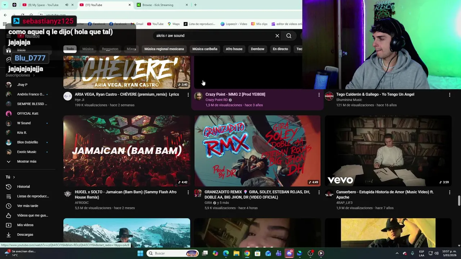This screenshot has width=461, height=259.
Task: Toggle the Música regional mexicana filter chip
Action: [x=164, y=49]
